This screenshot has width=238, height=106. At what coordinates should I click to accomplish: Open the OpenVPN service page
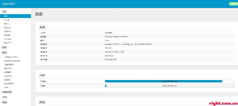(x=8, y=76)
